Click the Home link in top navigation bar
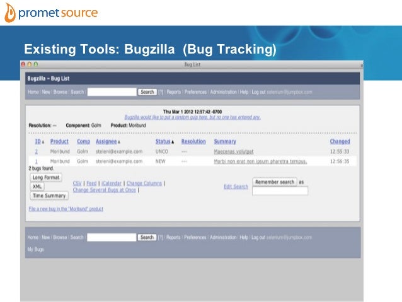Image resolution: width=402 pixels, height=302 pixels. coord(33,92)
